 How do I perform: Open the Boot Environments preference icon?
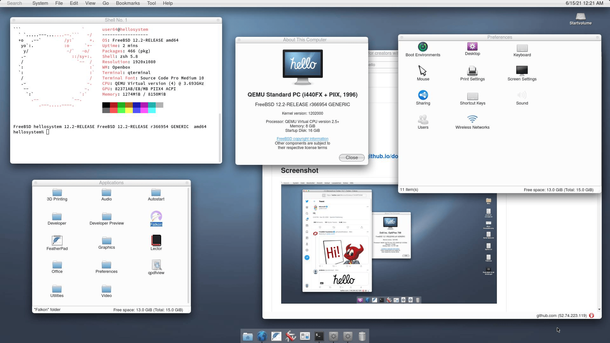[423, 47]
